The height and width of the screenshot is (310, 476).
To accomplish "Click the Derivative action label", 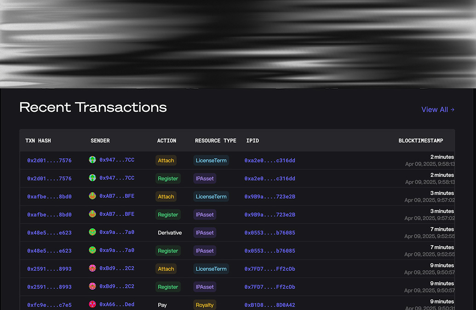I will pyautogui.click(x=170, y=233).
